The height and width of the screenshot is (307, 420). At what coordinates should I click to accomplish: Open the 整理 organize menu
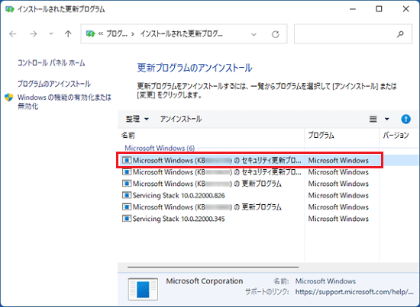[137, 119]
